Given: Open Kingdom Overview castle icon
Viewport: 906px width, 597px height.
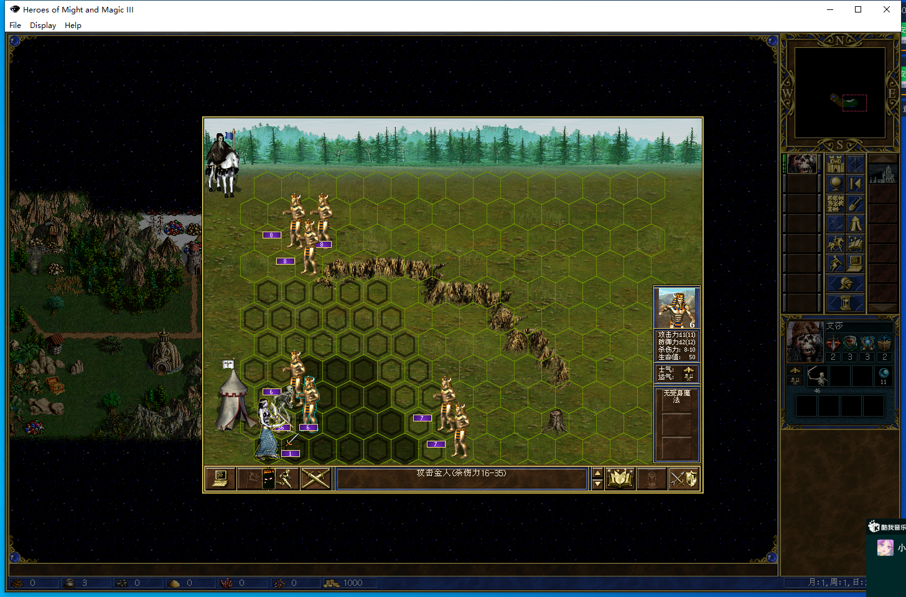Looking at the screenshot, I should coord(836,164).
